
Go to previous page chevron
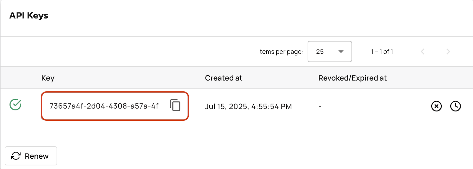click(423, 52)
